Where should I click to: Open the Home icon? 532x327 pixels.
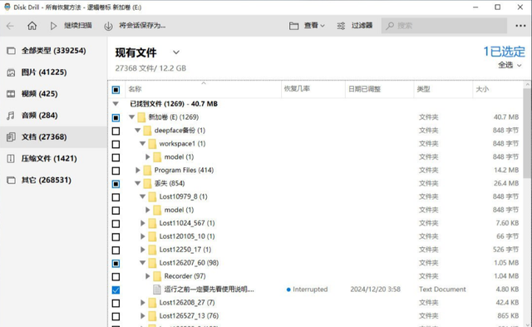(32, 26)
